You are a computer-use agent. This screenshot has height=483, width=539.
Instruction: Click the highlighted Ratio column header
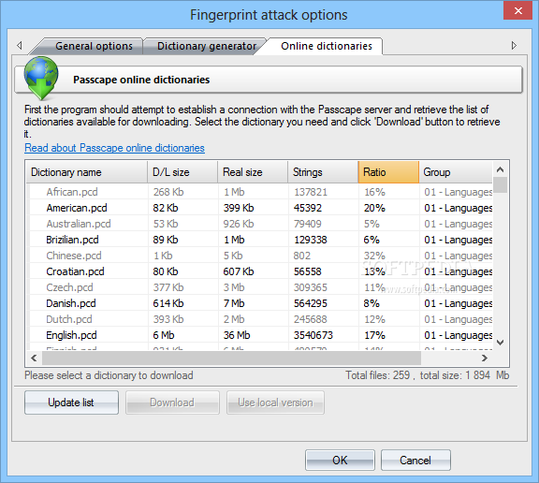point(388,172)
